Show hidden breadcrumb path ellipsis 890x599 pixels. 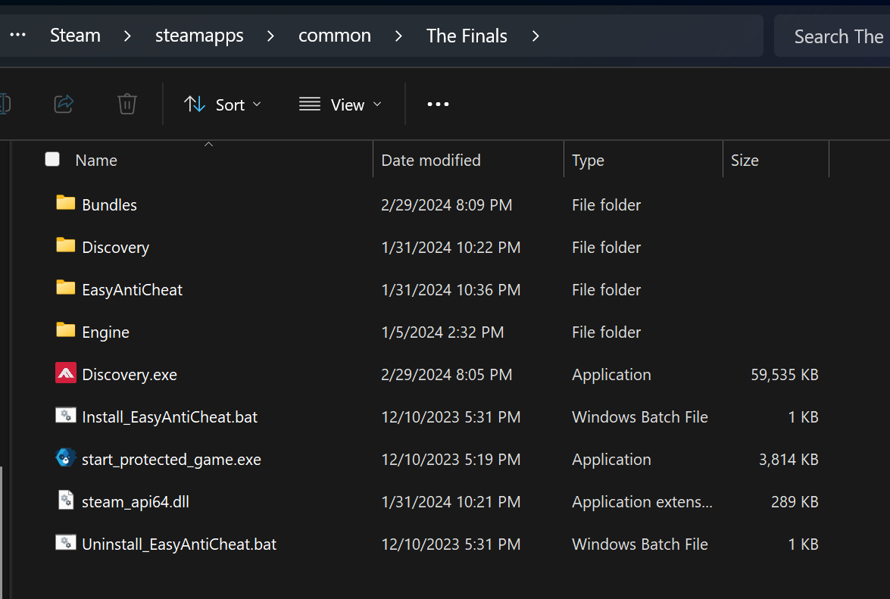[x=17, y=35]
